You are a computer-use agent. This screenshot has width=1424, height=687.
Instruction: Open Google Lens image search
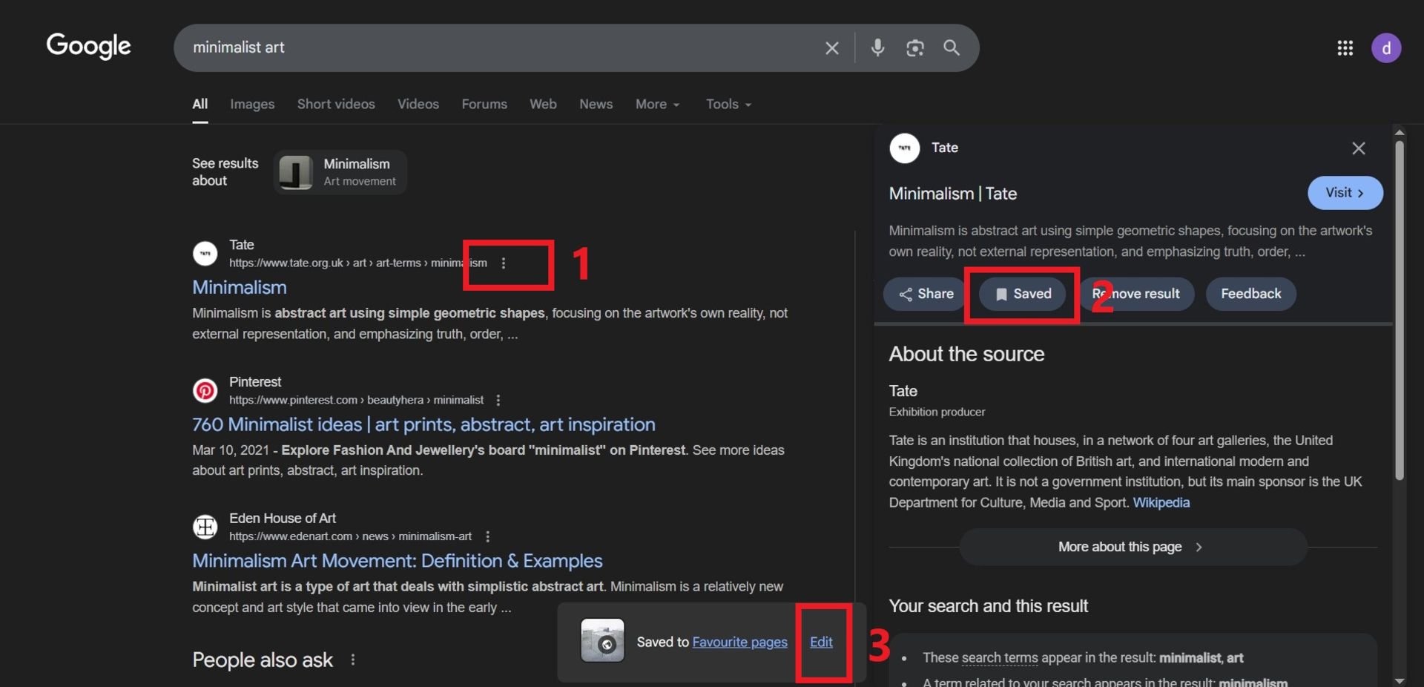pos(914,48)
